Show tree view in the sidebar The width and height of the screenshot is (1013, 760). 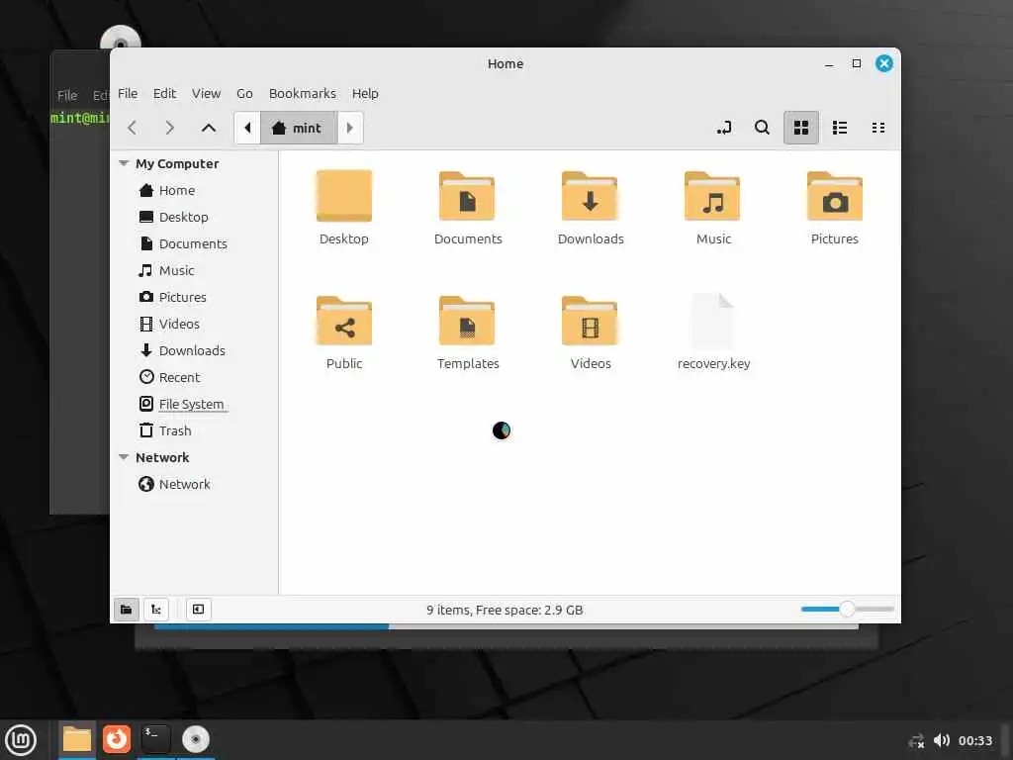156,609
